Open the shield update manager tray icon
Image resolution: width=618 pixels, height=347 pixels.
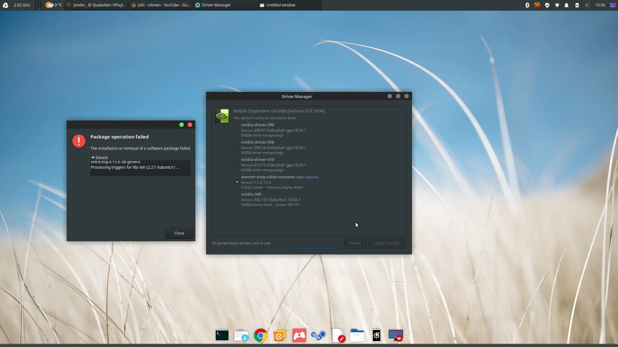point(547,5)
